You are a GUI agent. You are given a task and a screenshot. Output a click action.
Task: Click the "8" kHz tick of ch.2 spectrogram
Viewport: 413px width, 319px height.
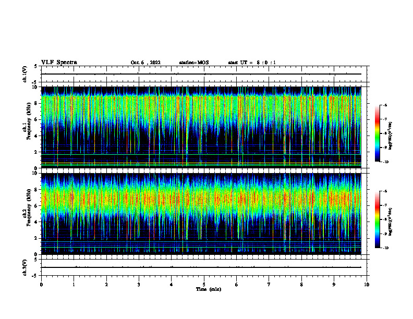click(x=37, y=190)
